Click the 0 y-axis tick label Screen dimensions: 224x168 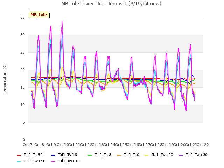point(24,140)
